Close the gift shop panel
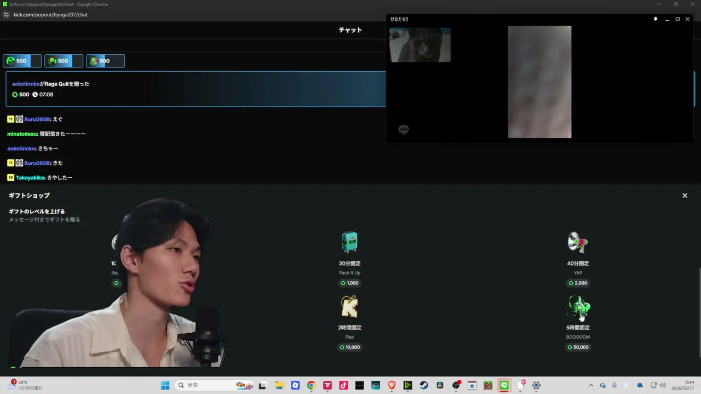The width and height of the screenshot is (701, 394). coord(685,195)
